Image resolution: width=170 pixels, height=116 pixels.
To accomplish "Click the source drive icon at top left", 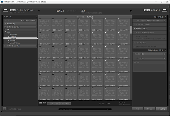I will tap(5, 11).
